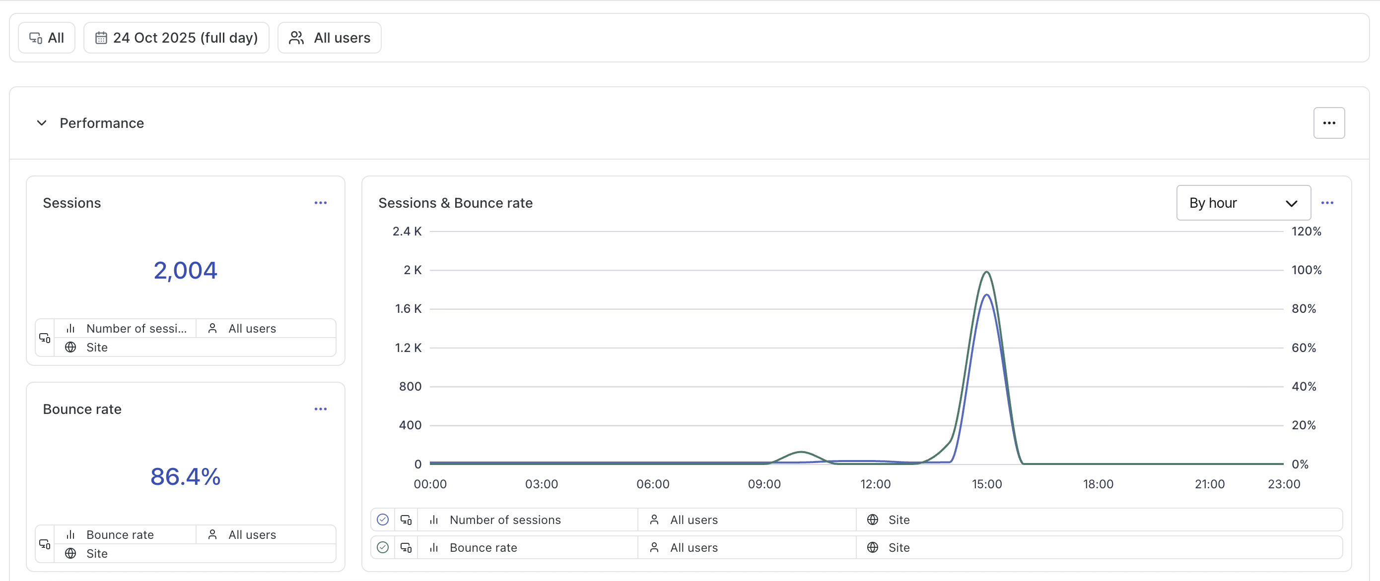Open the By hour granularity dropdown
The height and width of the screenshot is (581, 1380).
coord(1243,203)
